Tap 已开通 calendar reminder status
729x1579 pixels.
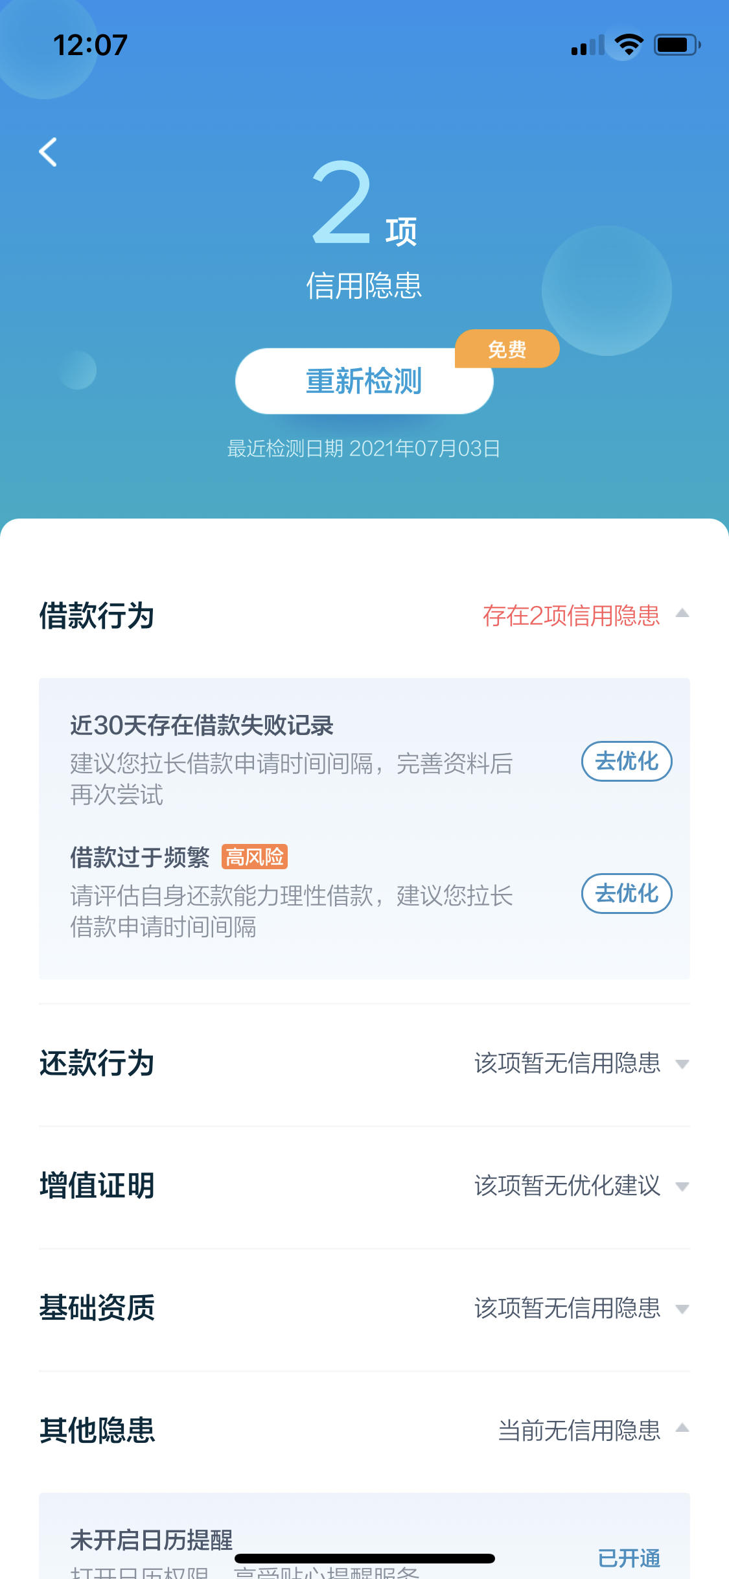[629, 1558]
